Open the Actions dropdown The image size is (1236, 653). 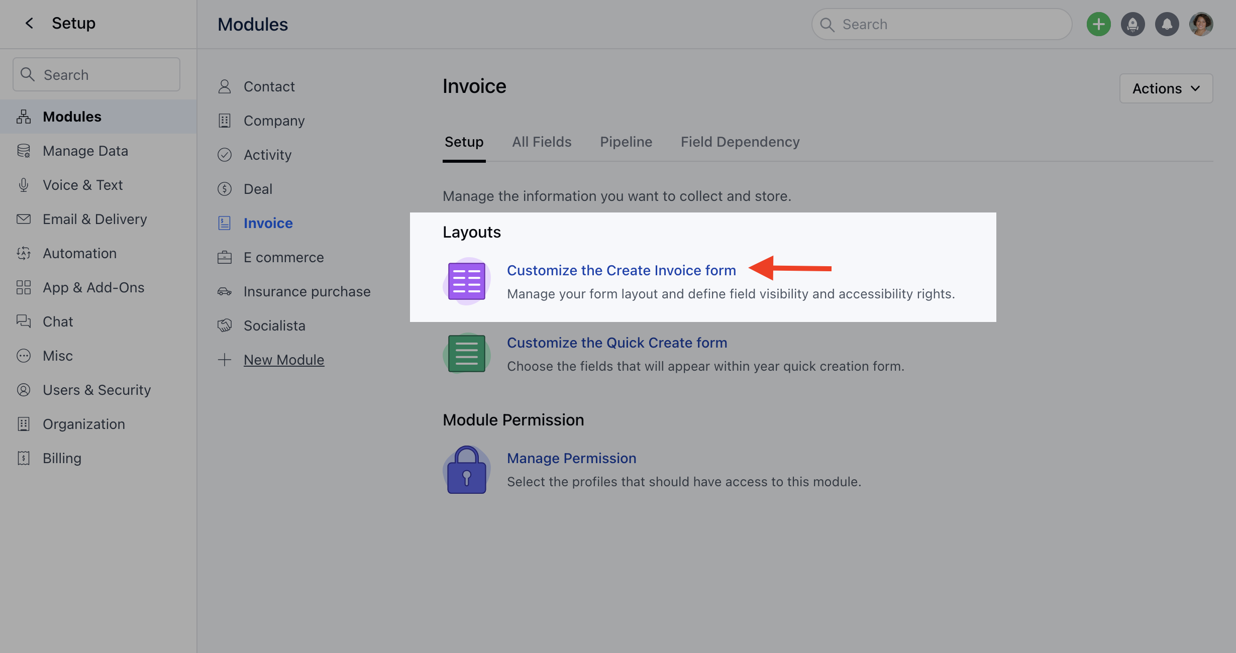[x=1166, y=88]
